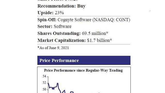Click the Spin-Off label

pyautogui.click(x=47, y=20)
